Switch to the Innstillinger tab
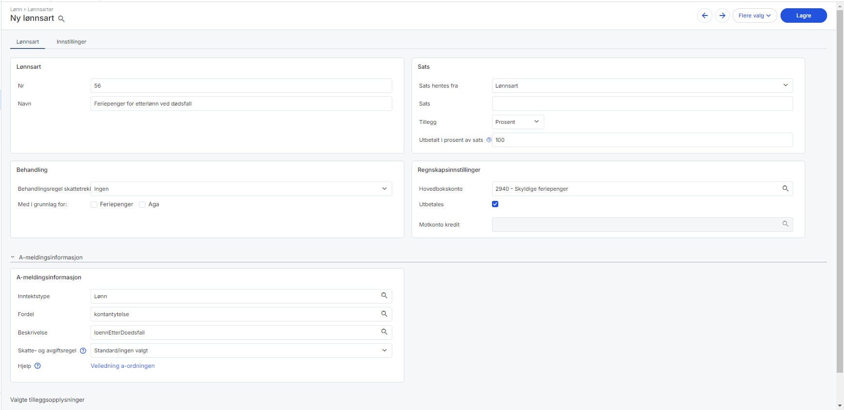 (x=71, y=42)
